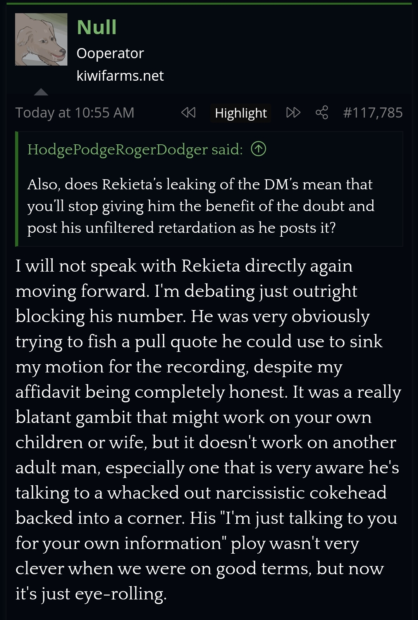Click the 'Ooperator' user title
The height and width of the screenshot is (620, 418).
point(110,53)
